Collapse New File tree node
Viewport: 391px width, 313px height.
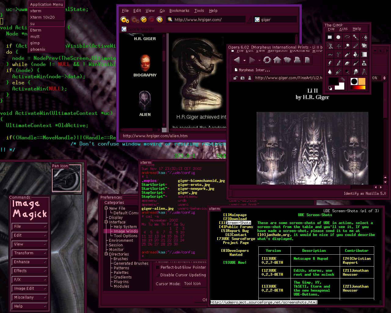click(x=106, y=208)
